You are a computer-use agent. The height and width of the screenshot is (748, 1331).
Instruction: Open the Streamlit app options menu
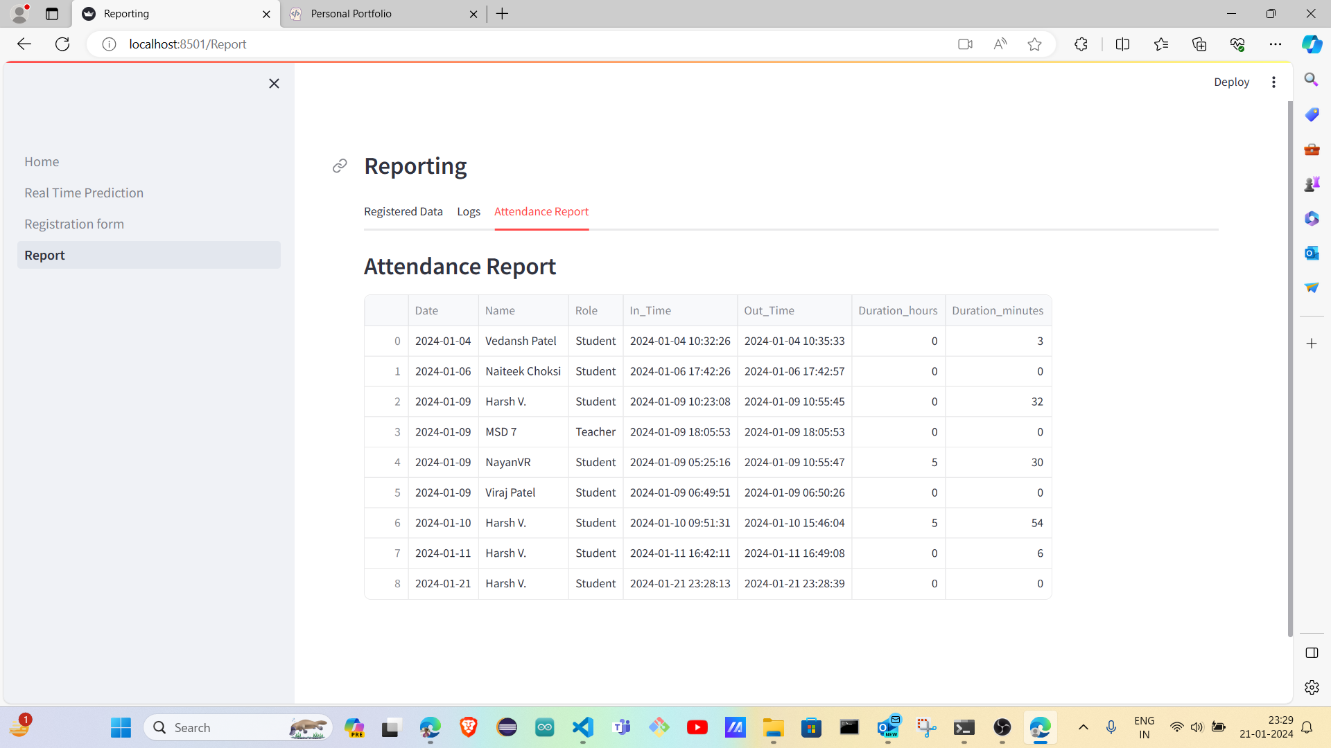coord(1273,82)
